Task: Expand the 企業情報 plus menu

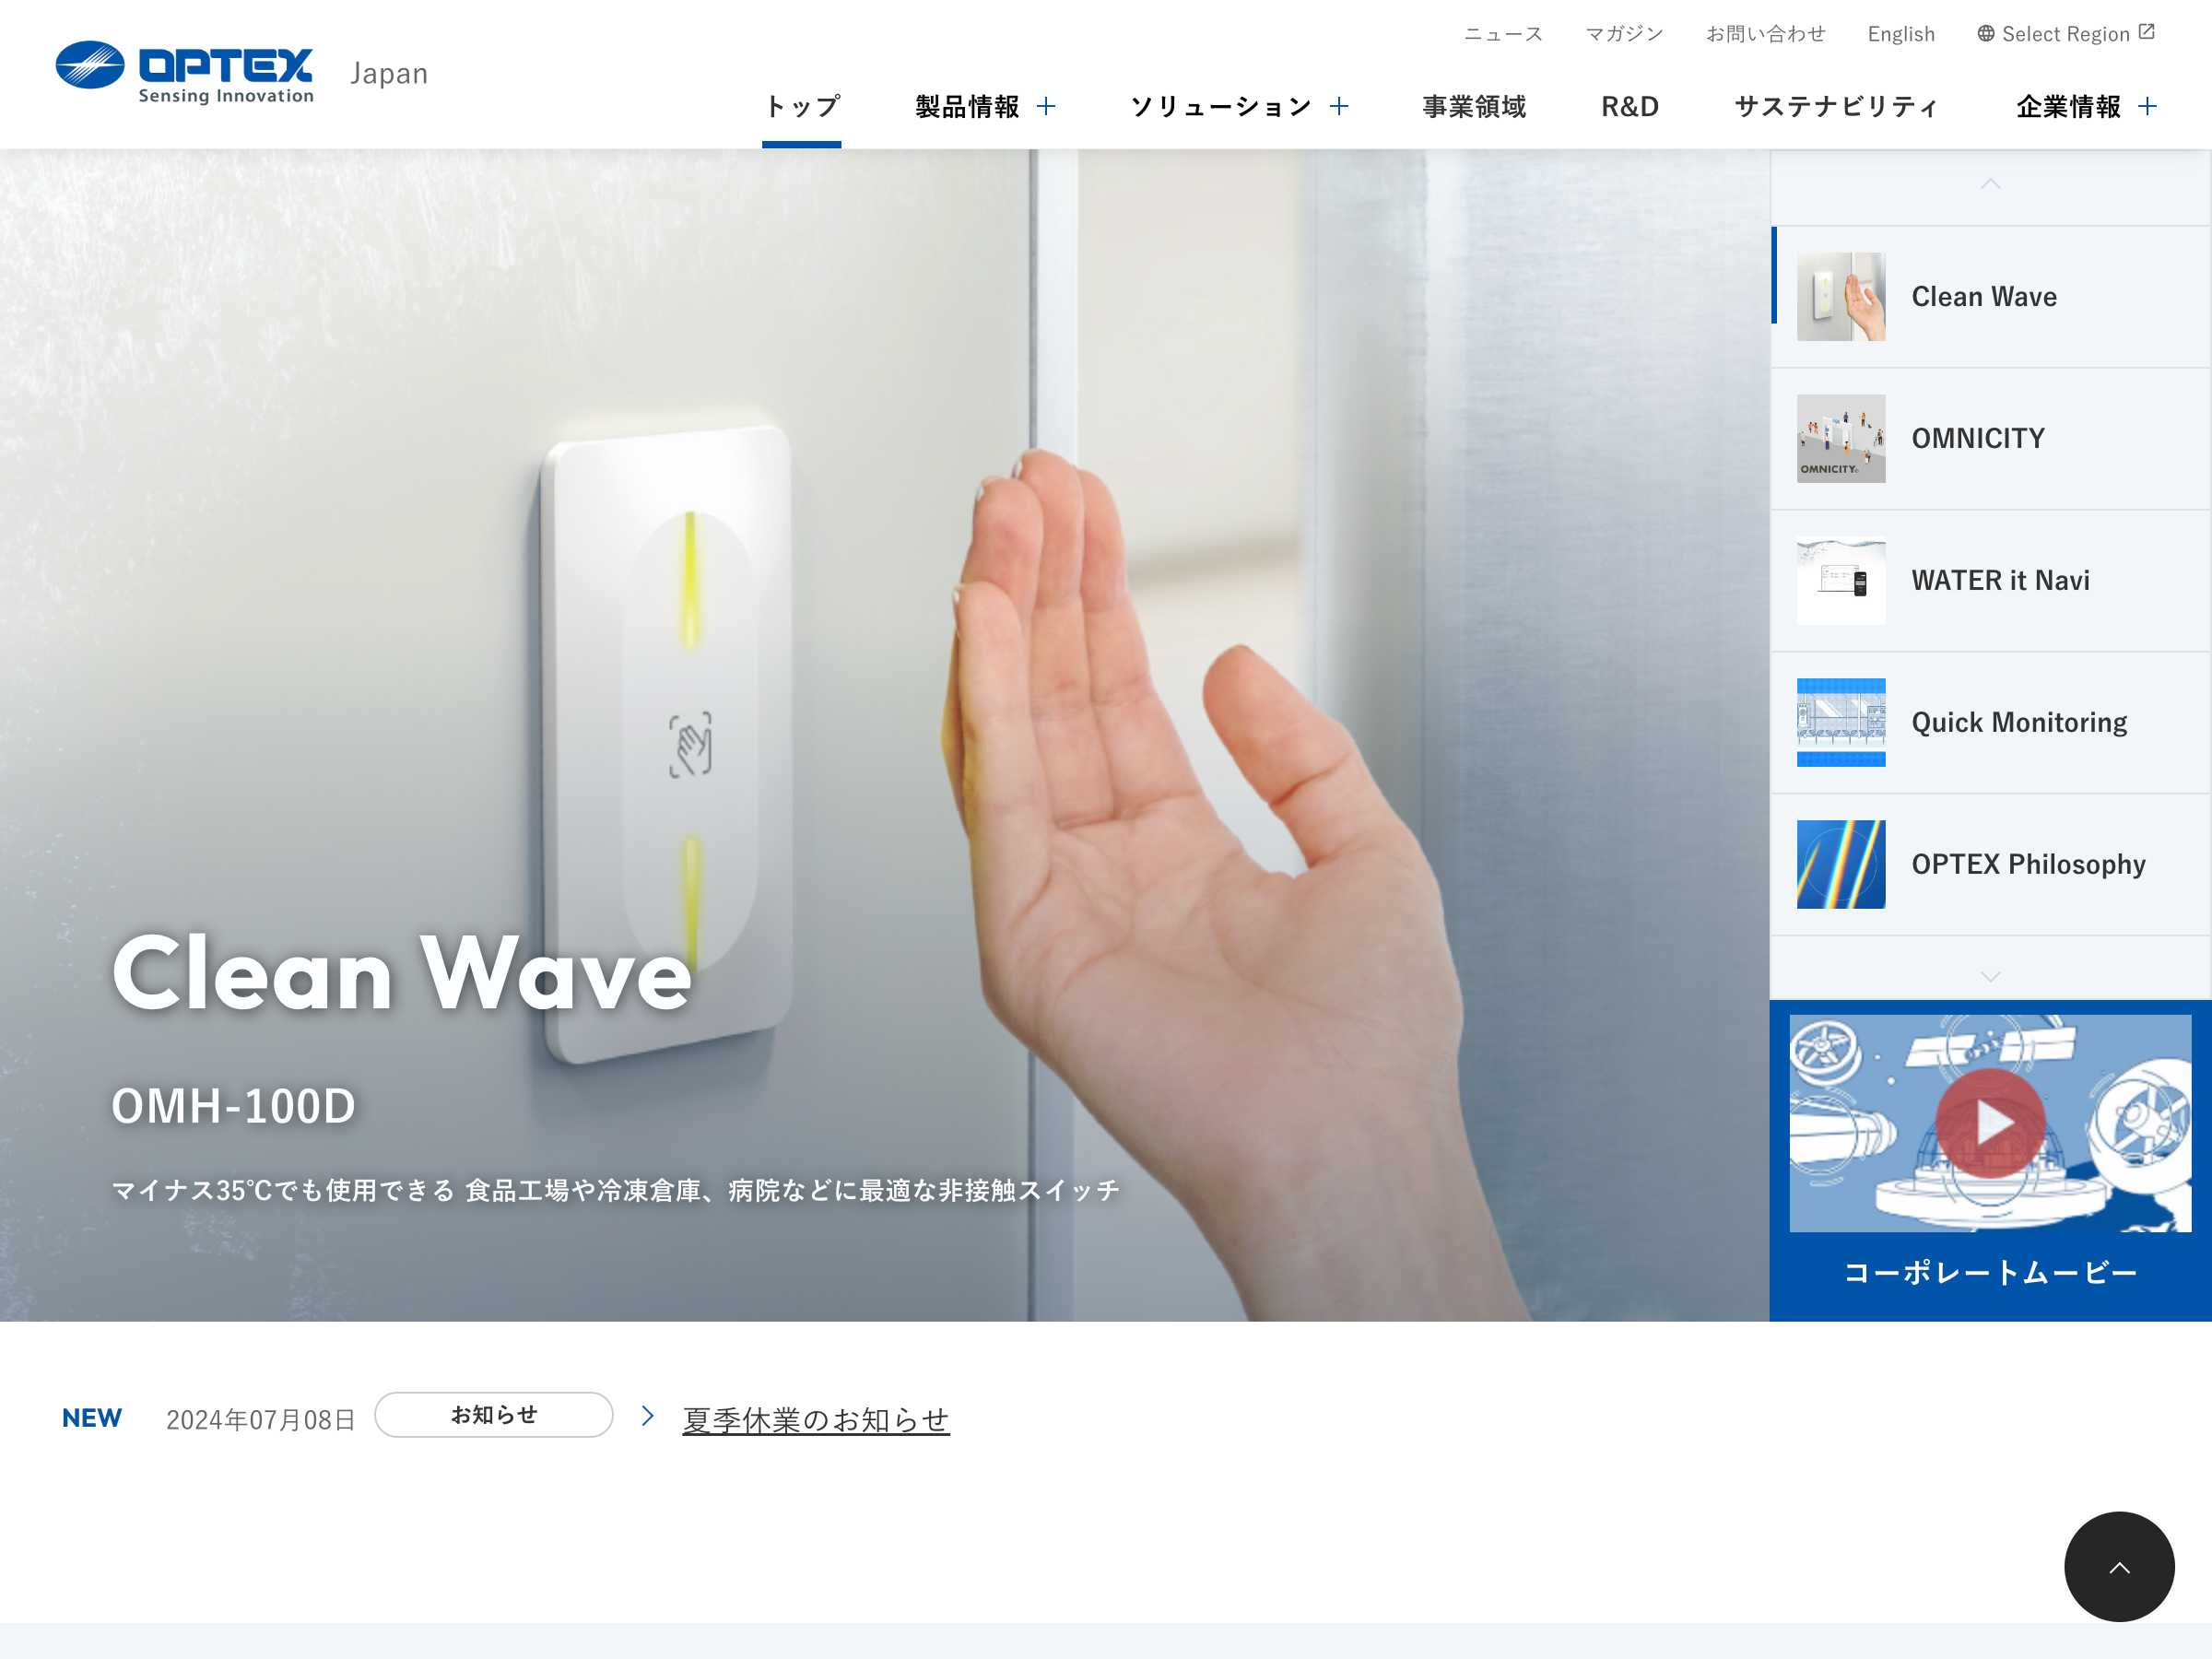Action: point(2147,106)
